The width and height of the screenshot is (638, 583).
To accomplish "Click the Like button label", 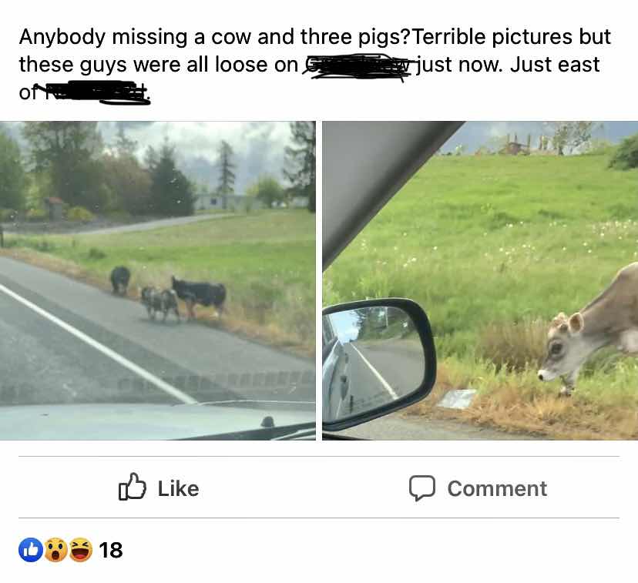I will pos(178,488).
